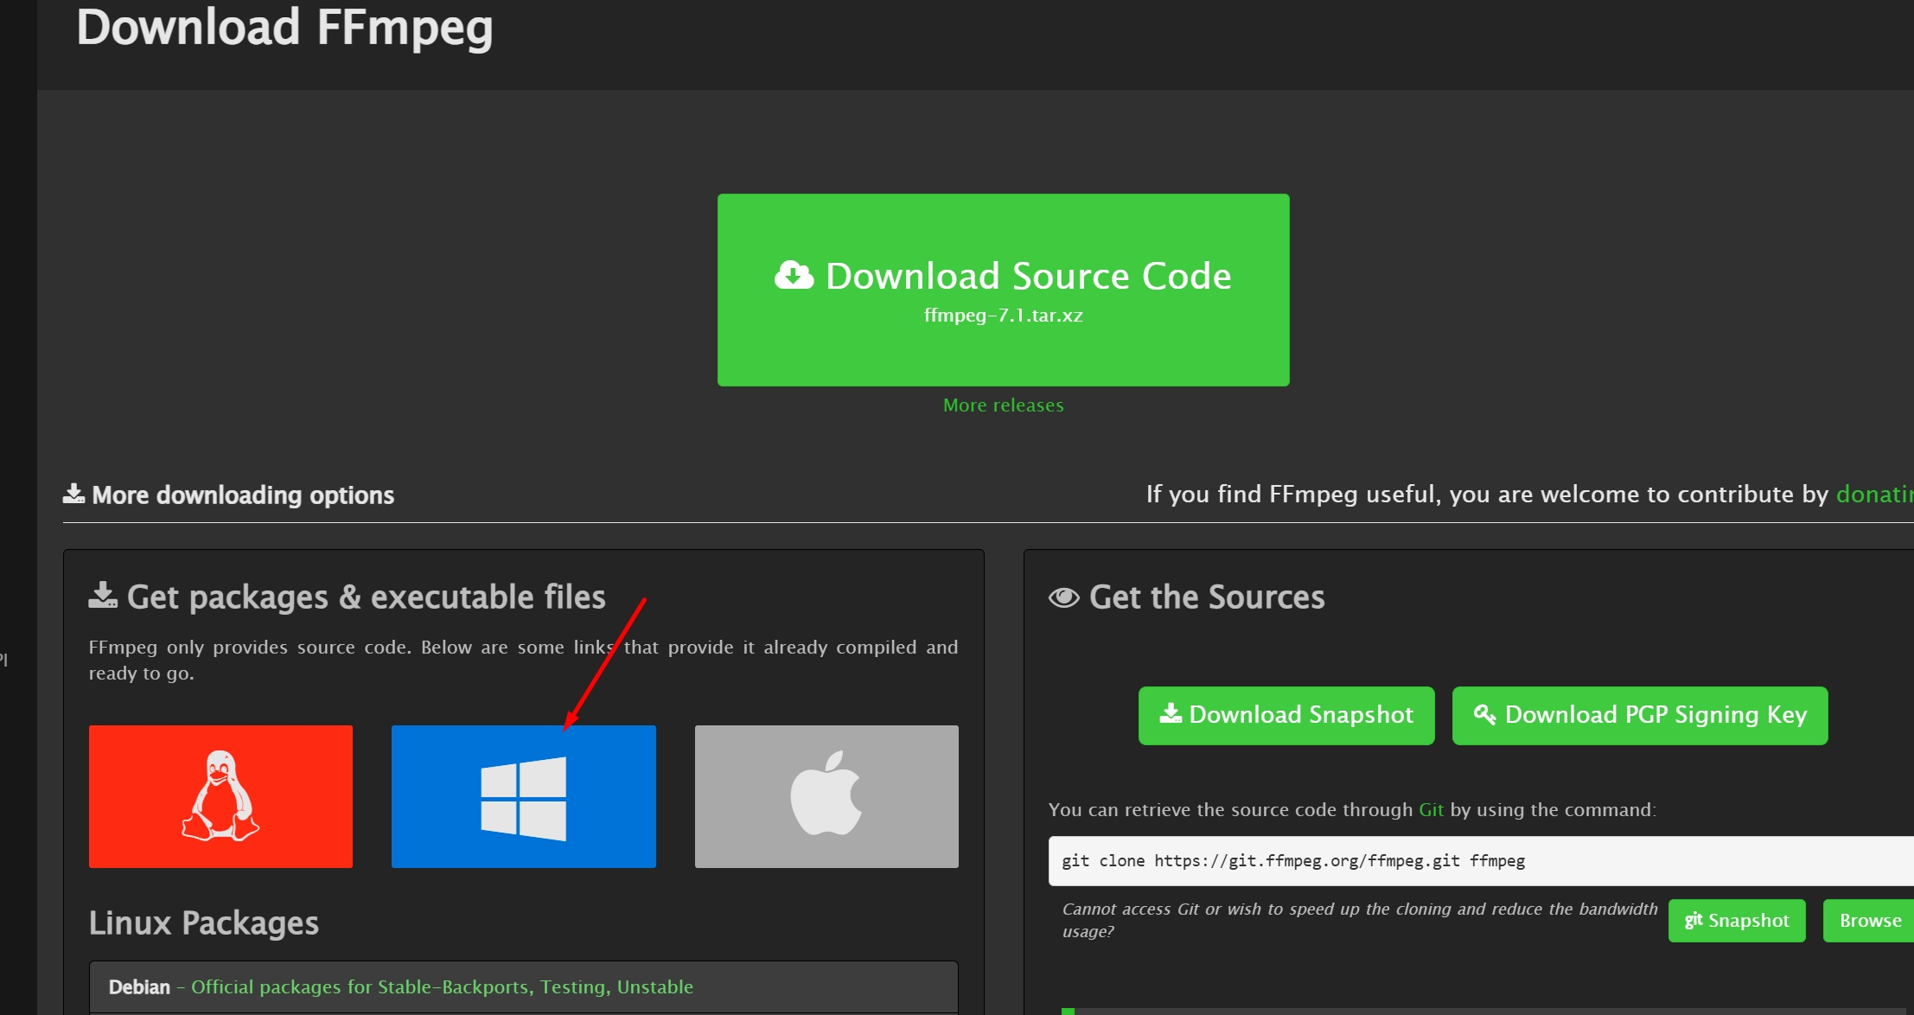This screenshot has height=1015, width=1914.
Task: Click Download PGP Signing Key button
Action: pyautogui.click(x=1640, y=715)
